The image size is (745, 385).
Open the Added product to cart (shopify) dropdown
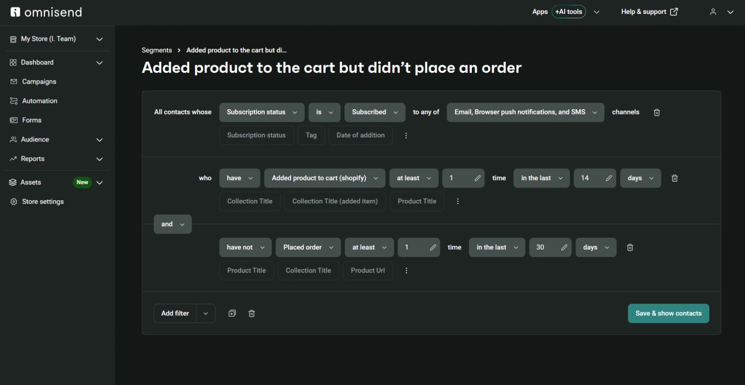tap(325, 178)
